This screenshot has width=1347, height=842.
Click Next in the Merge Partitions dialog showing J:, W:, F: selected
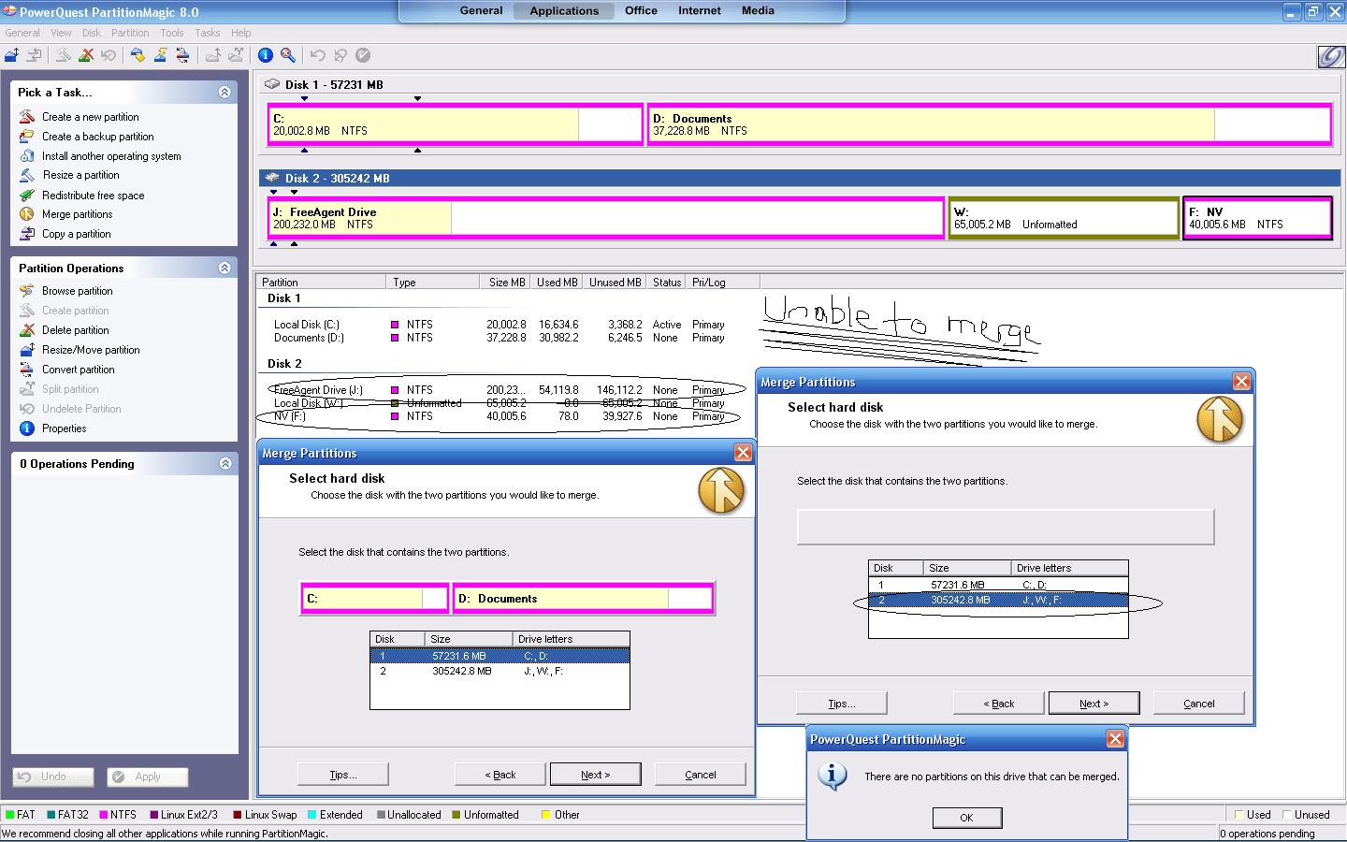pyautogui.click(x=1094, y=703)
